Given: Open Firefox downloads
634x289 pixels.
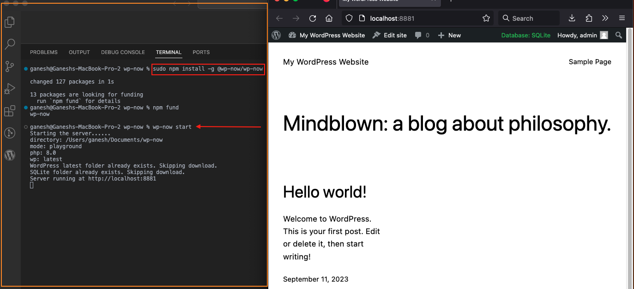Looking at the screenshot, I should [x=572, y=18].
